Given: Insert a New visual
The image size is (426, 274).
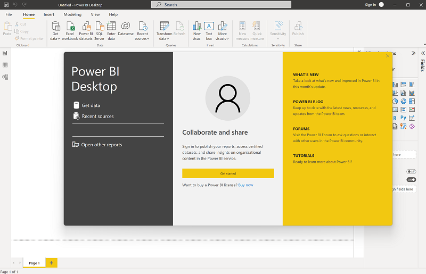Looking at the screenshot, I should (196, 31).
